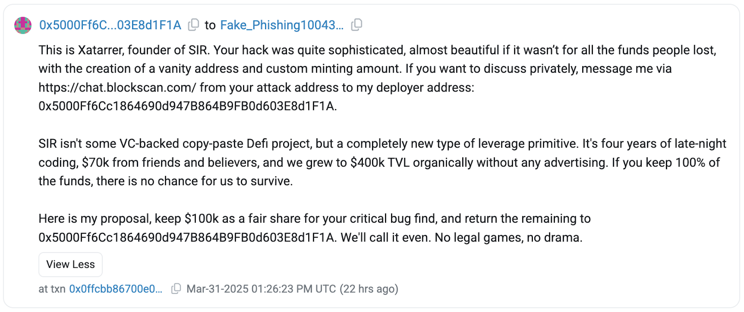Click the "to" label between the two addresses
Screen dimensions: 744x312
point(211,25)
